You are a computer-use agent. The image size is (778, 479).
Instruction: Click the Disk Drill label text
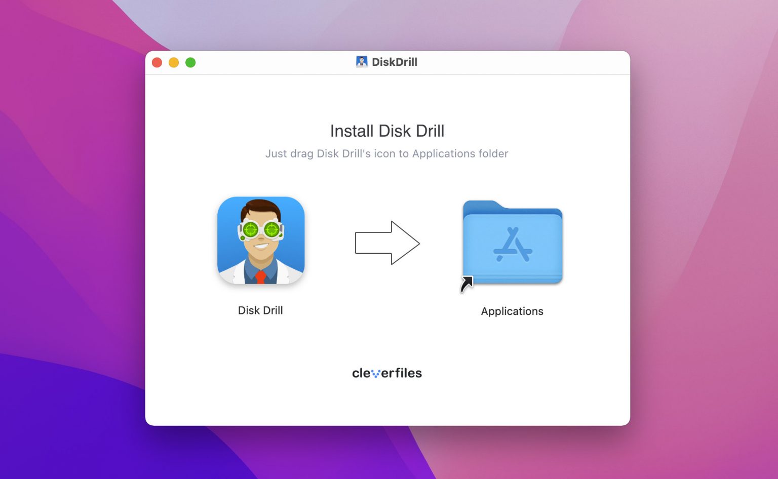[x=261, y=310]
